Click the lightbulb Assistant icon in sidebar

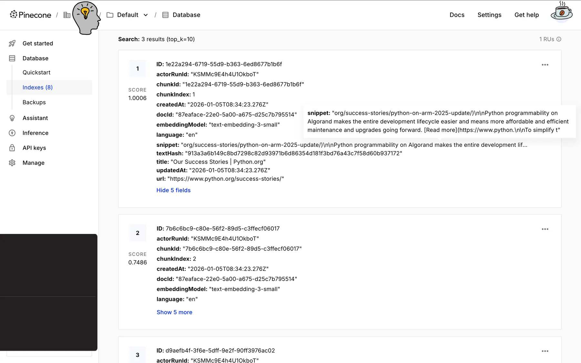click(x=12, y=118)
